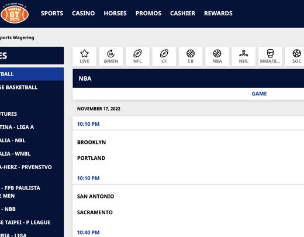
Task: Click the SAN ANTONIO team name
Action: (95, 196)
